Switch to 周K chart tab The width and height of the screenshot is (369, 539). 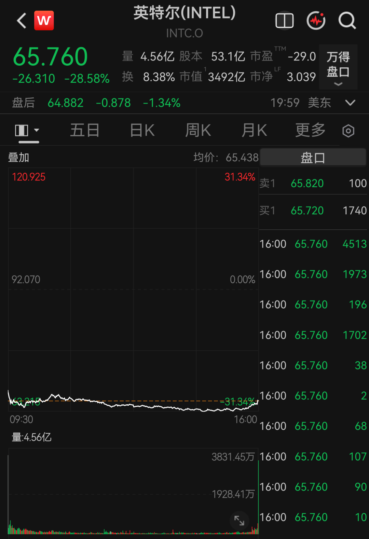(x=198, y=130)
